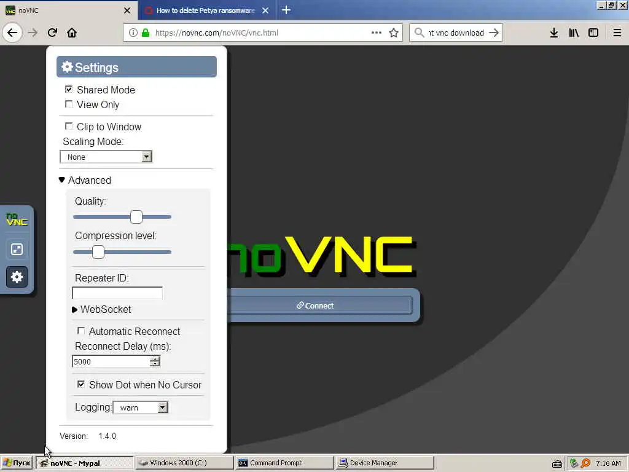Open the page actions three-dot menu
The width and height of the screenshot is (629, 472).
(x=377, y=33)
